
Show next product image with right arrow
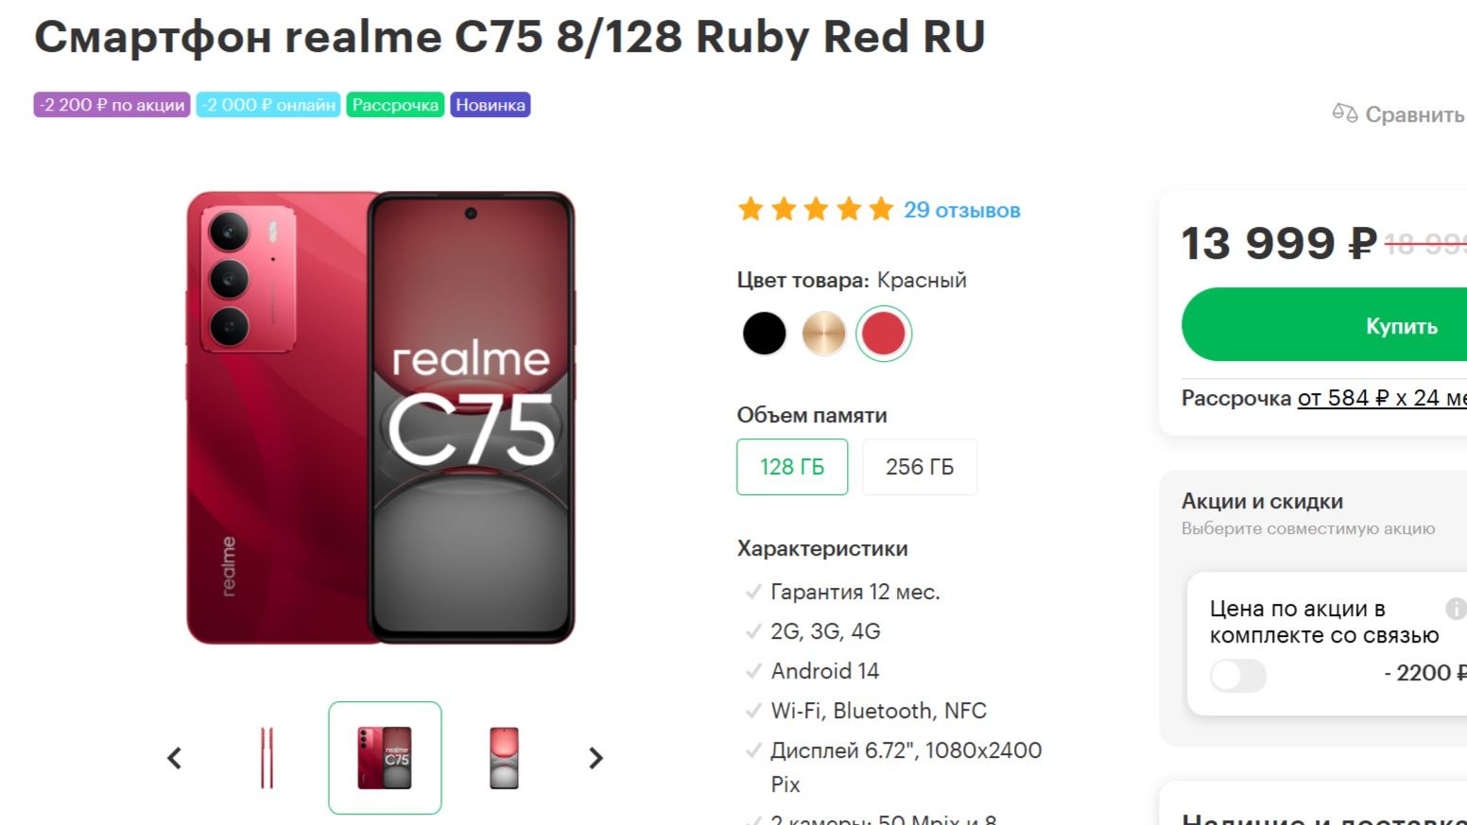tap(595, 758)
